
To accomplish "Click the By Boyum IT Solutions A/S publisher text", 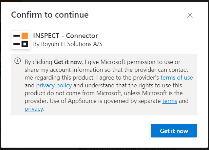I will [68, 44].
